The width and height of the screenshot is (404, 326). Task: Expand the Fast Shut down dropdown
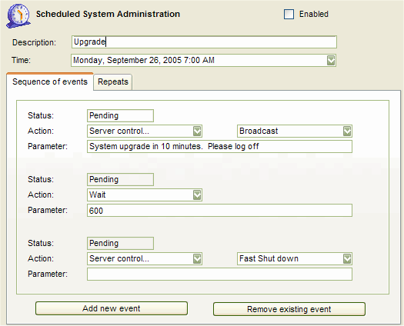click(x=347, y=259)
